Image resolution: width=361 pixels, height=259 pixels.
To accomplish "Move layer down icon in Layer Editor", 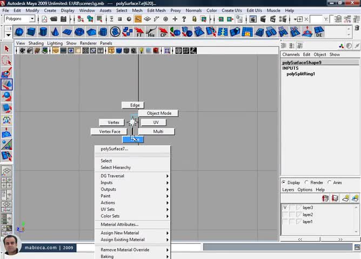I will click(x=335, y=198).
